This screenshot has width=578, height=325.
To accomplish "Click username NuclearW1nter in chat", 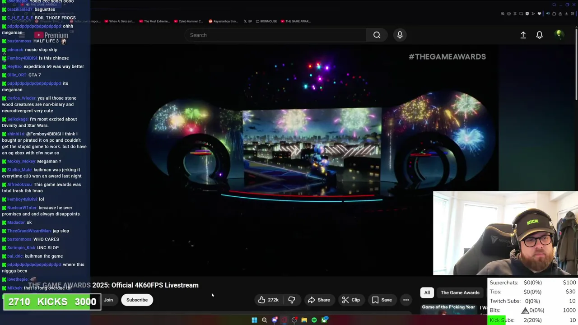I will (x=22, y=208).
